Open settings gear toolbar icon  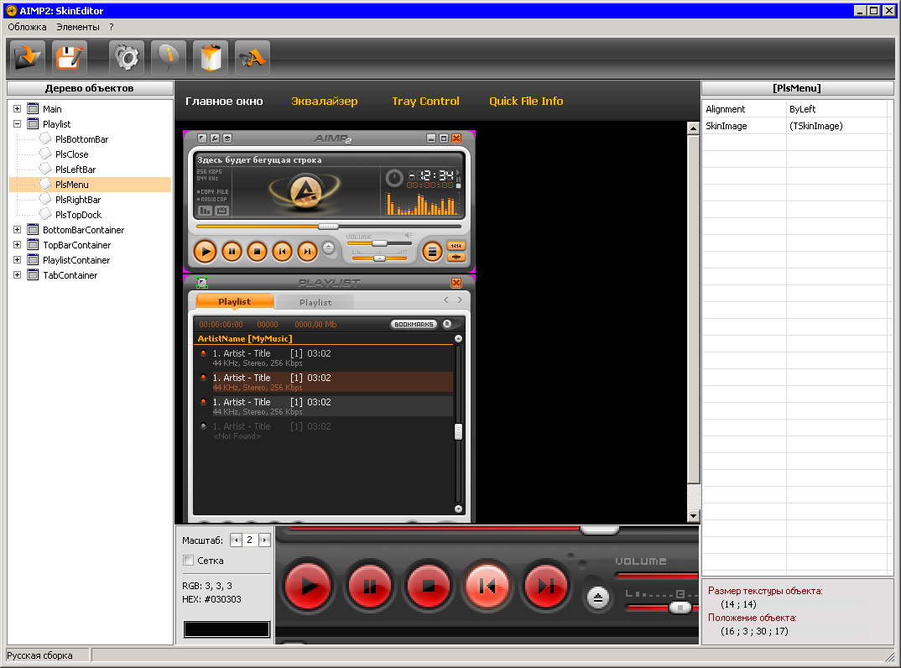coord(127,58)
